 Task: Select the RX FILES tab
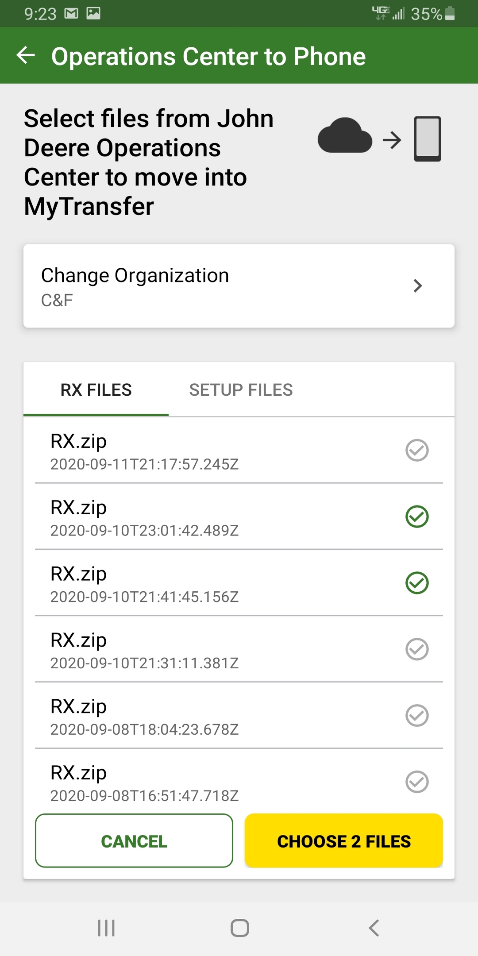tap(96, 390)
